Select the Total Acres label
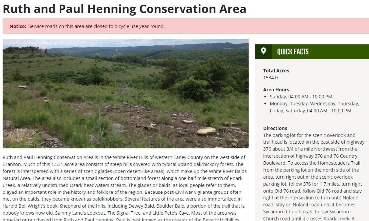Image resolution: width=369 pixels, height=221 pixels. (x=276, y=70)
